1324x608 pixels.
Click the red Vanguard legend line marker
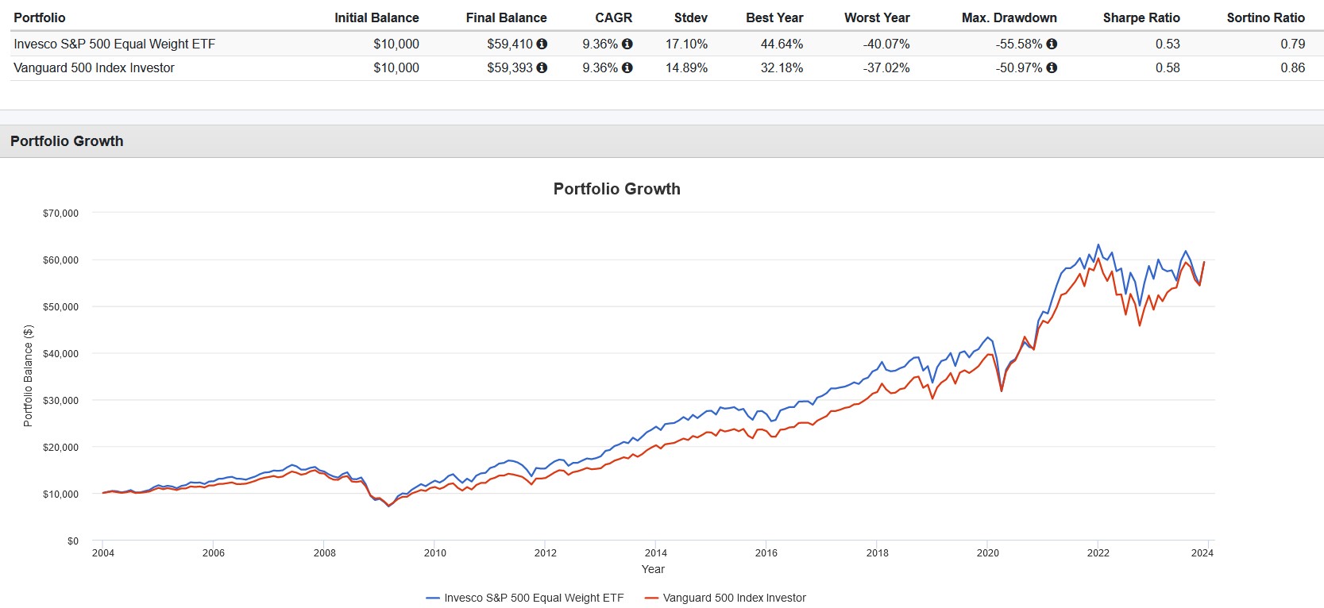coord(651,598)
